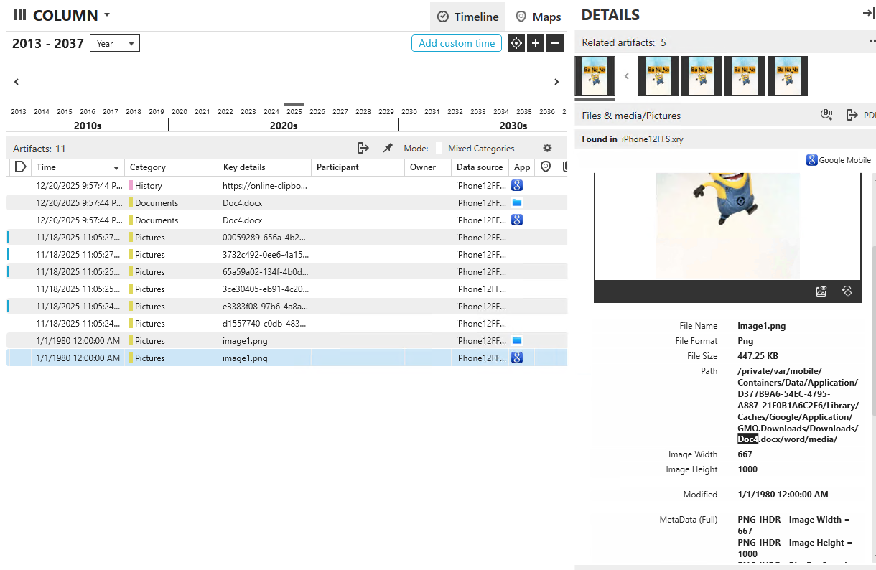876x570 pixels.
Task: Click the image viewer icon below the preview
Action: (821, 291)
